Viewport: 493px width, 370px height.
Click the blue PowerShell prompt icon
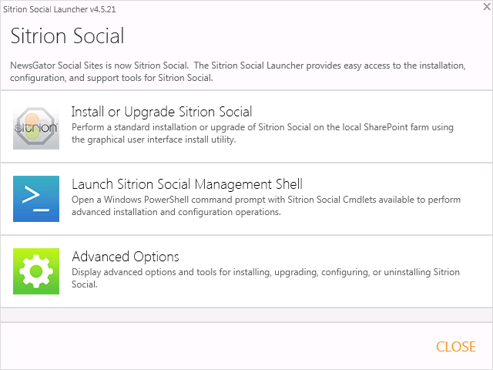click(36, 199)
